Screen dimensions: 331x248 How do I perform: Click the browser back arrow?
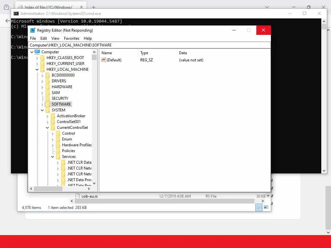8,21
